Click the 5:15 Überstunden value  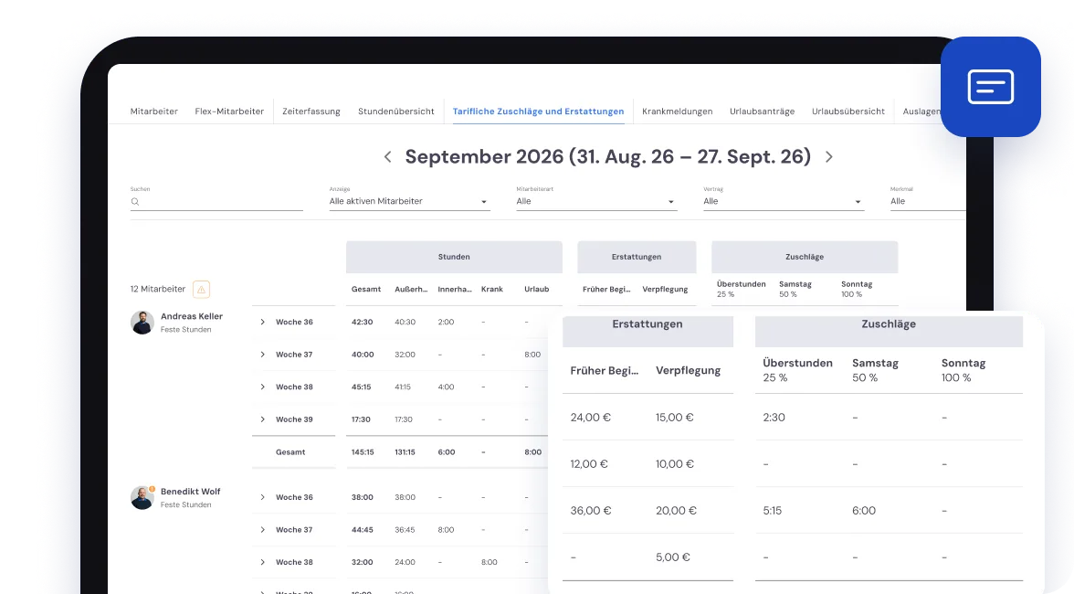point(772,511)
